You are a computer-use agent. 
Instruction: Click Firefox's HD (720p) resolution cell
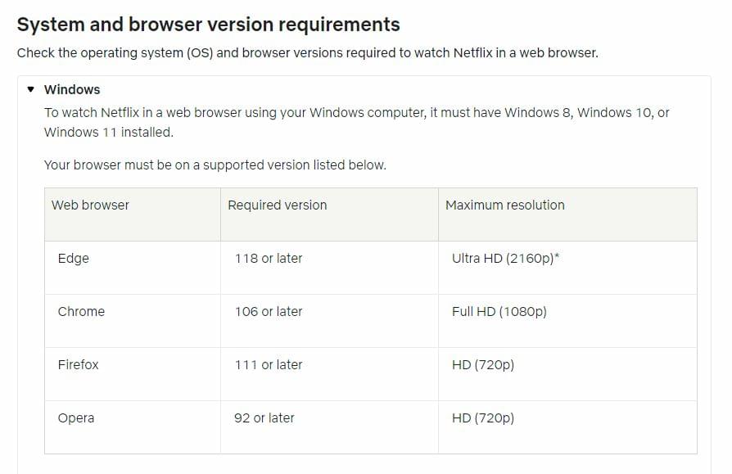pos(567,374)
